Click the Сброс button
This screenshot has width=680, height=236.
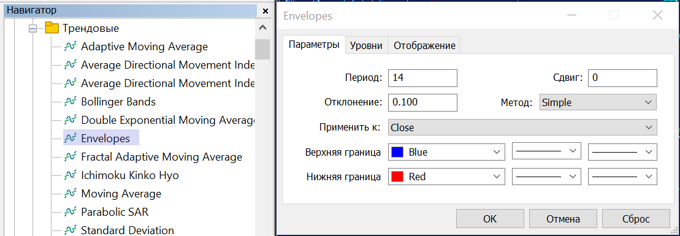coord(636,218)
